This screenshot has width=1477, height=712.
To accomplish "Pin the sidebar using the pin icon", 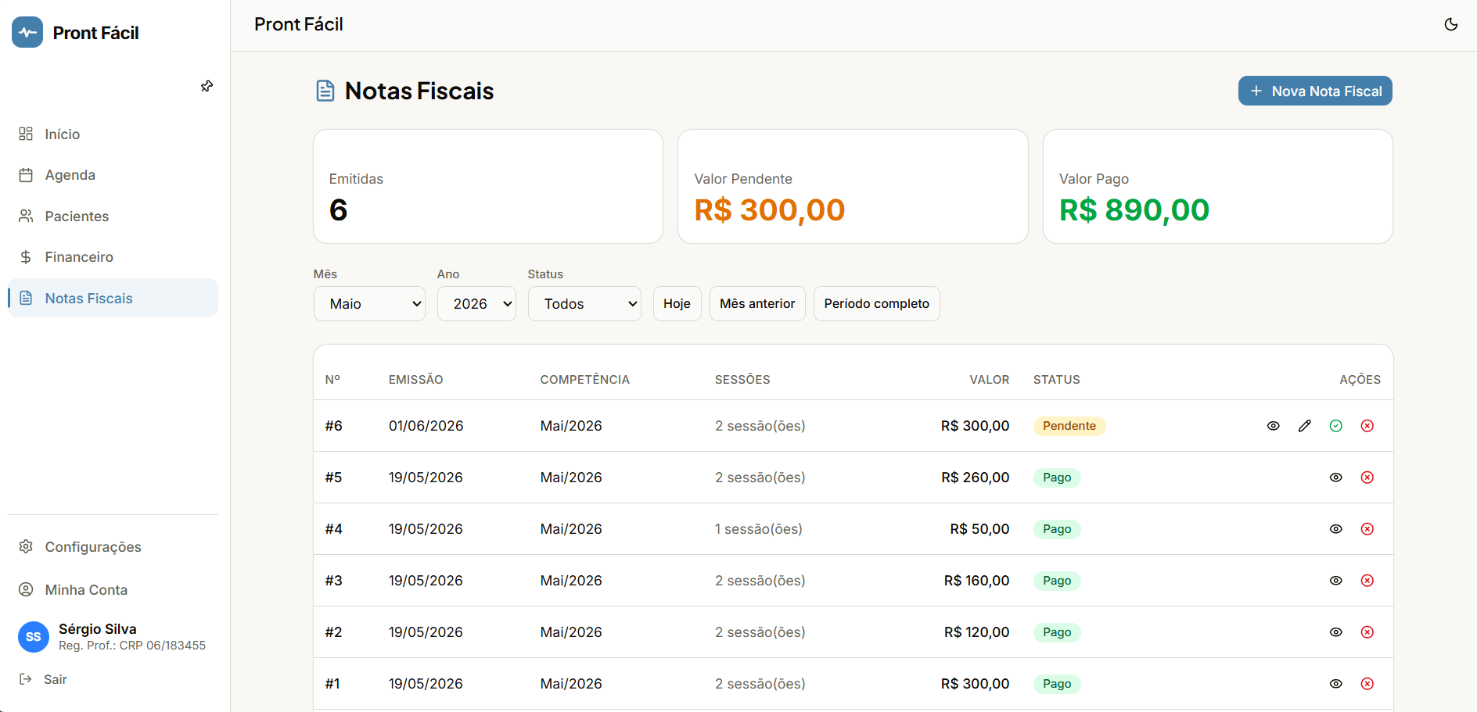I will click(207, 86).
